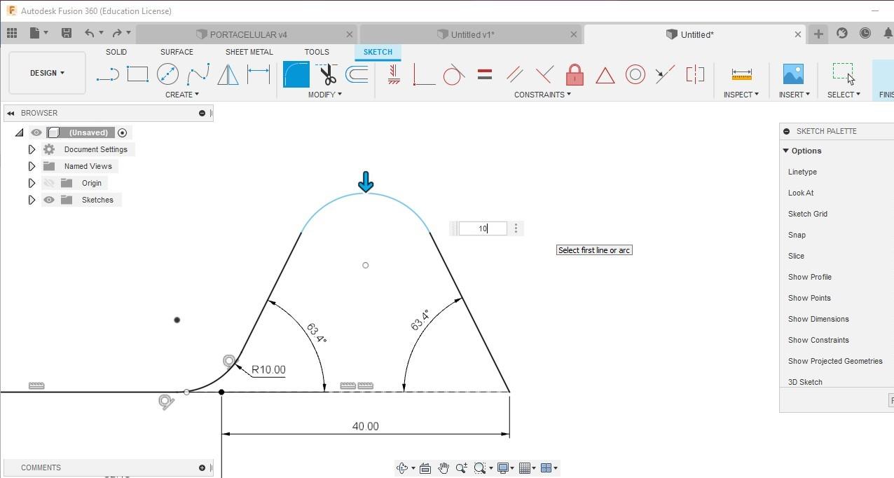Click the Undo arrow

(x=89, y=33)
